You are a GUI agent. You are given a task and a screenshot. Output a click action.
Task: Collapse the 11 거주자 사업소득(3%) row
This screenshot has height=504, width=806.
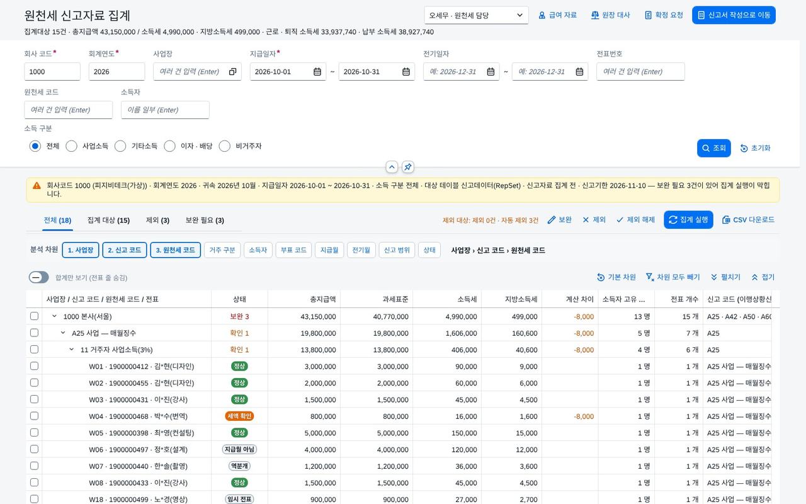point(72,350)
